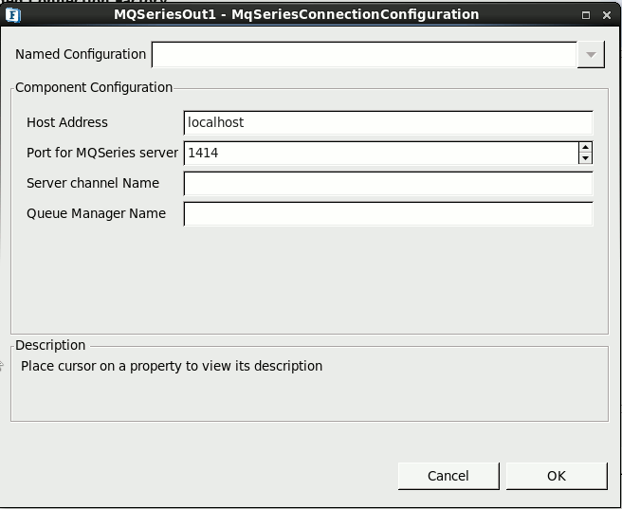Viewport: 622px width, 509px height.
Task: Select the Server channel Name label
Action: click(93, 183)
